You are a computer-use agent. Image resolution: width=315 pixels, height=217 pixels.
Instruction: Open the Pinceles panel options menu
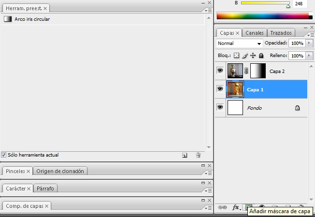coord(209,173)
